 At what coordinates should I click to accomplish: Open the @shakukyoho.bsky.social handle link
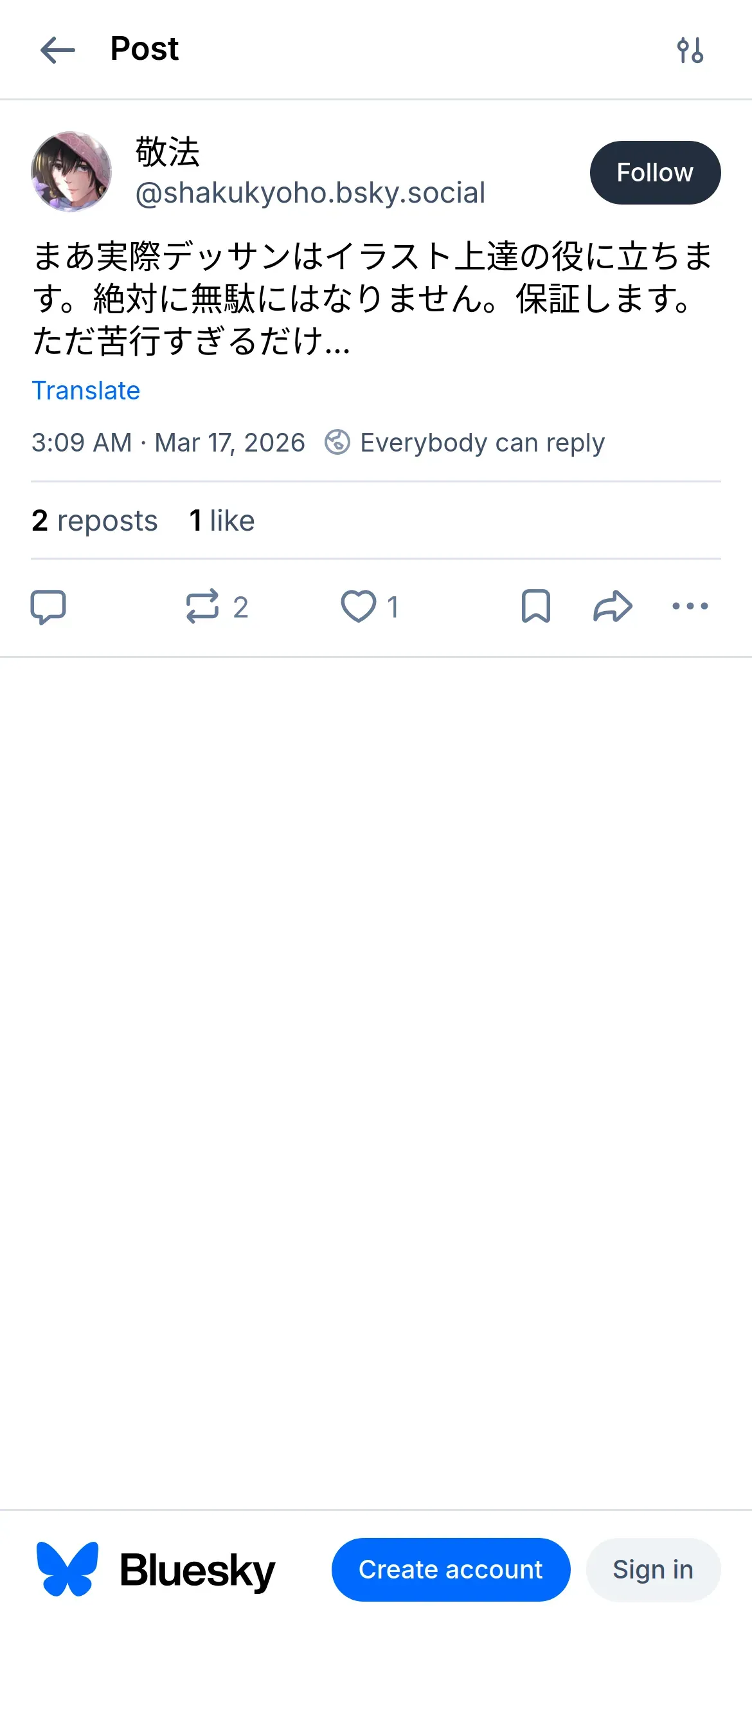(x=310, y=194)
